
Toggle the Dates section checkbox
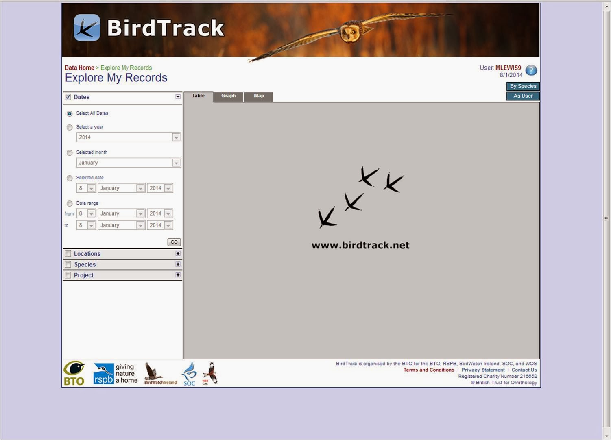pyautogui.click(x=68, y=97)
